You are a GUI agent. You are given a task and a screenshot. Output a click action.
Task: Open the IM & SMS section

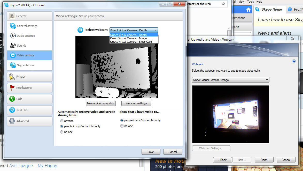29,110
